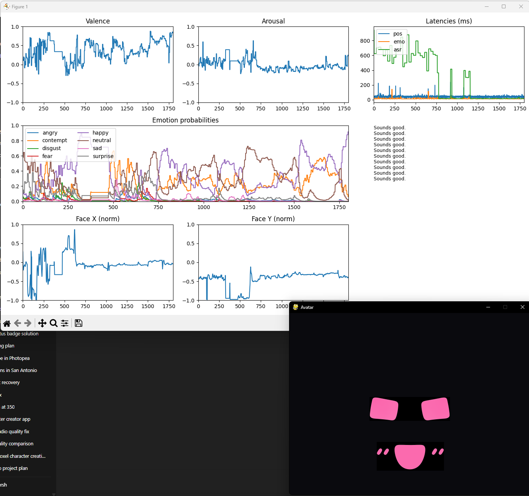
Task: Click the avatar's pink mouth
Action: pyautogui.click(x=410, y=456)
